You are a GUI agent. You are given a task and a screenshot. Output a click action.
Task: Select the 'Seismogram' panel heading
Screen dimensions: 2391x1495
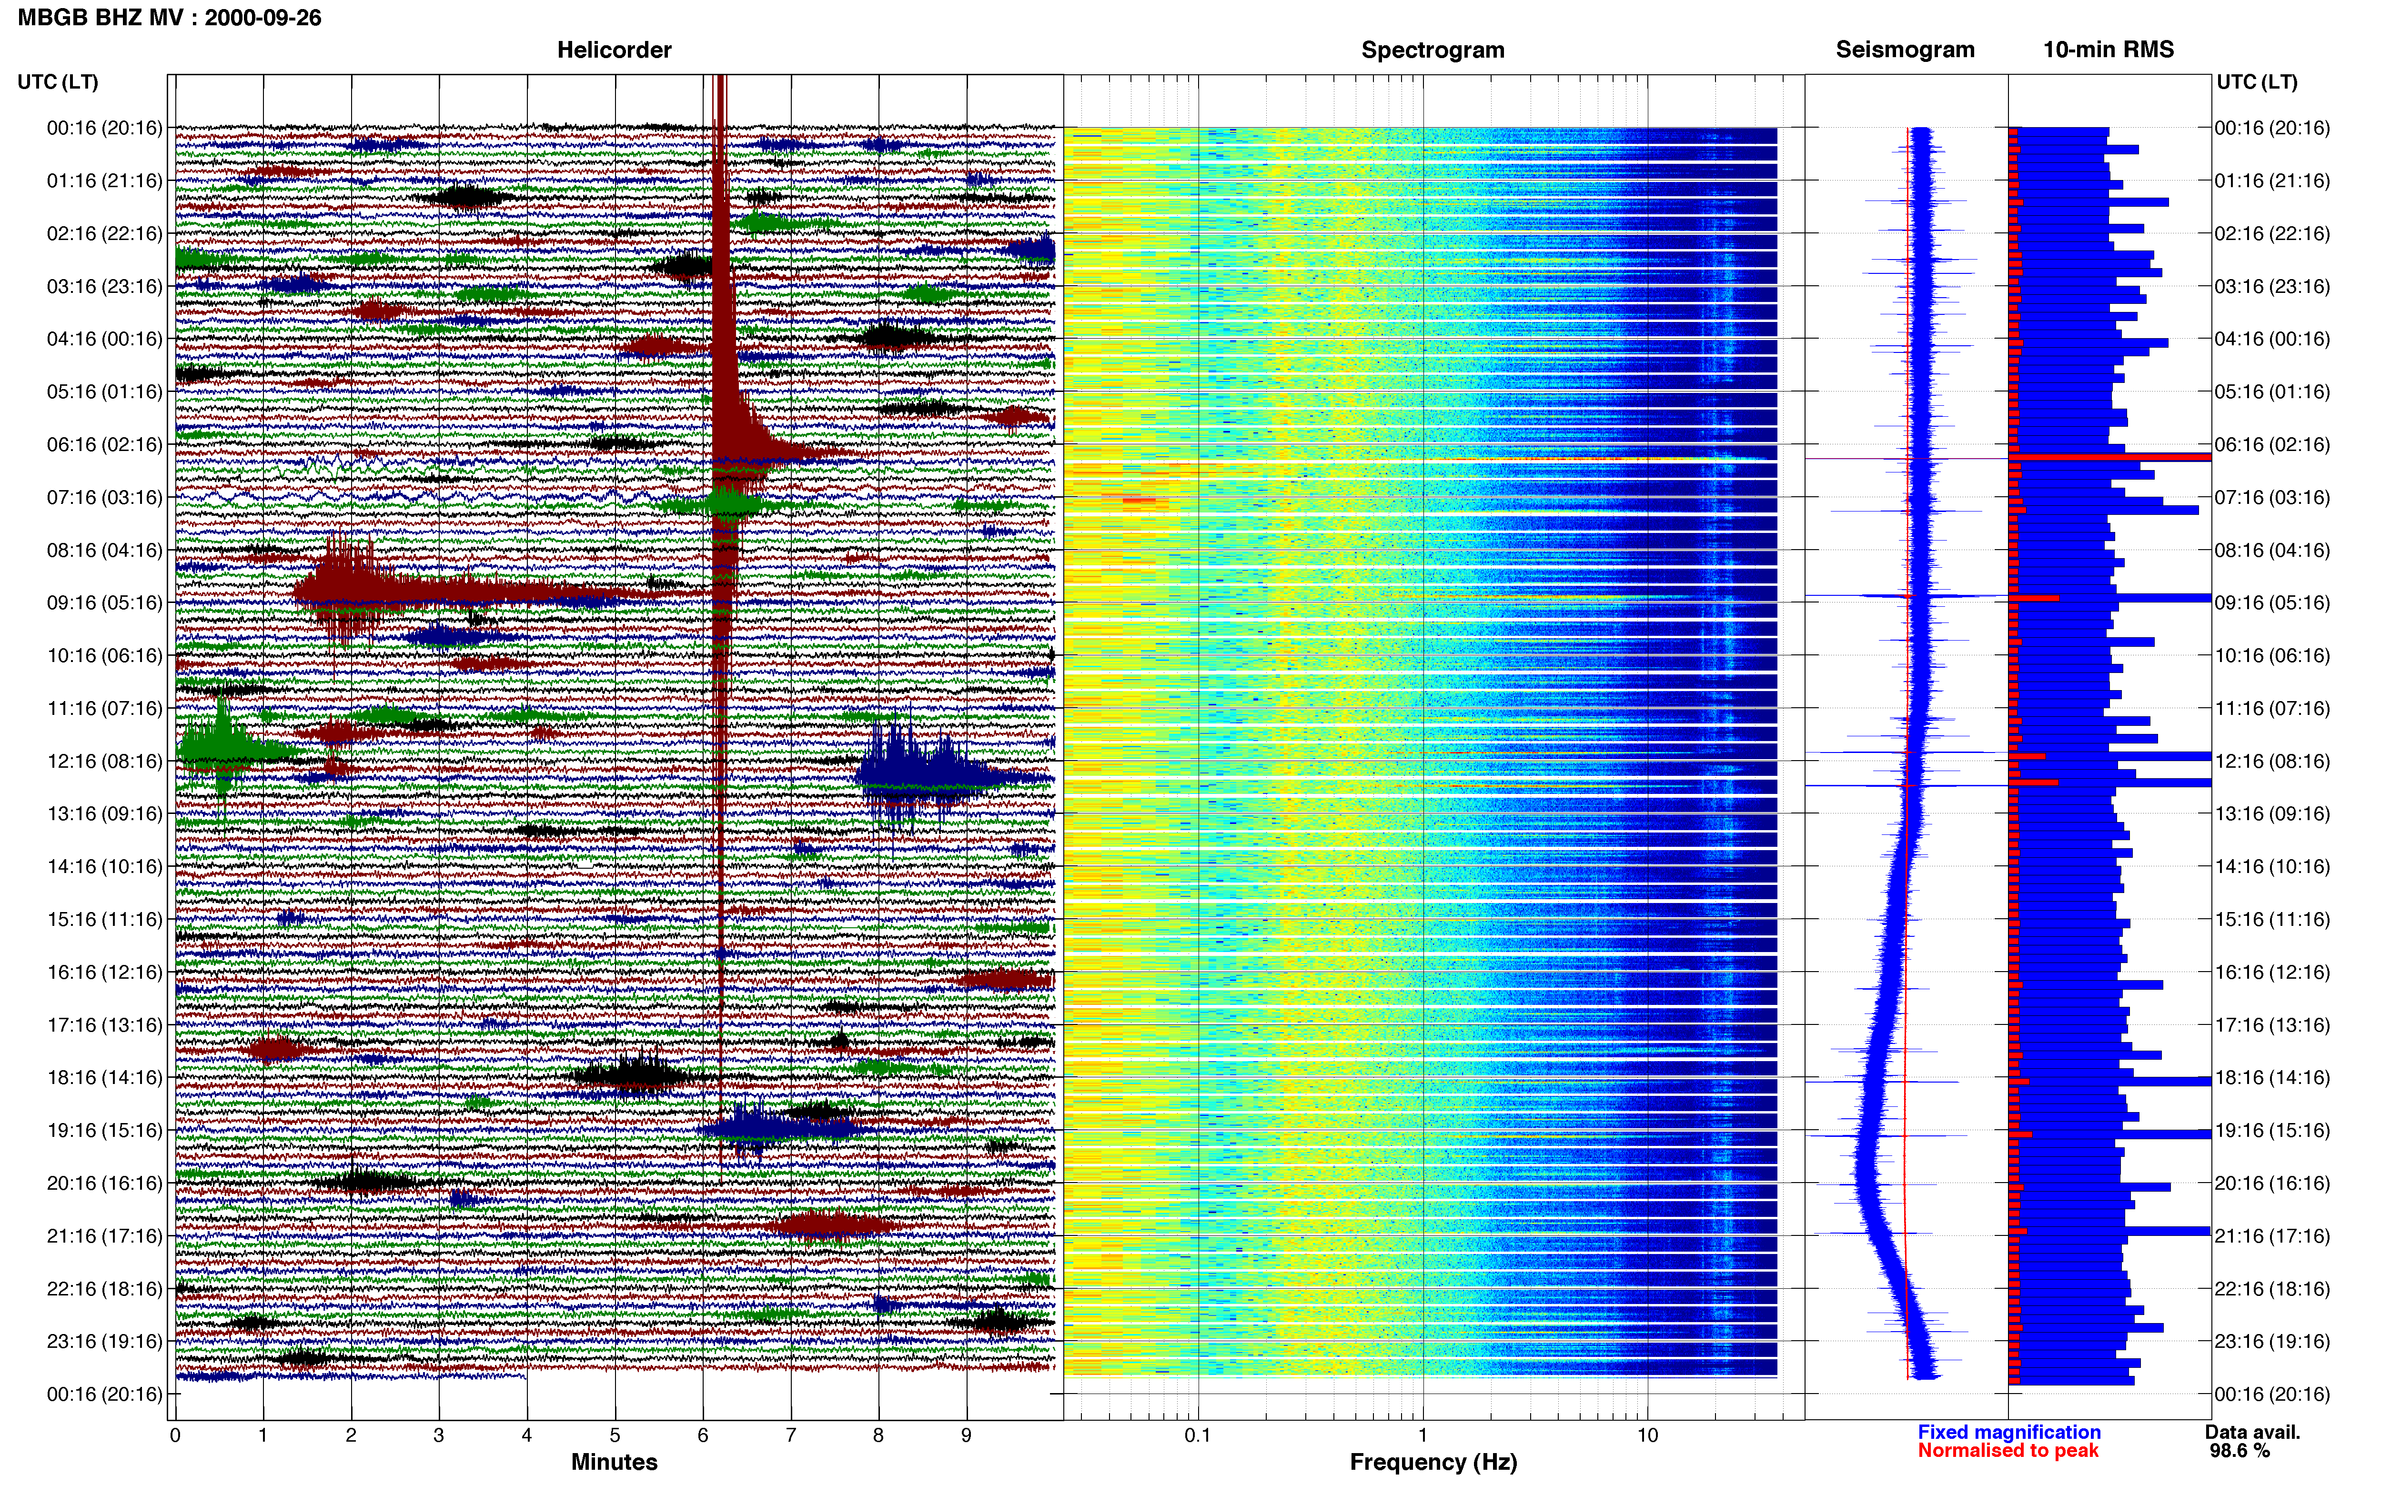(x=1906, y=50)
